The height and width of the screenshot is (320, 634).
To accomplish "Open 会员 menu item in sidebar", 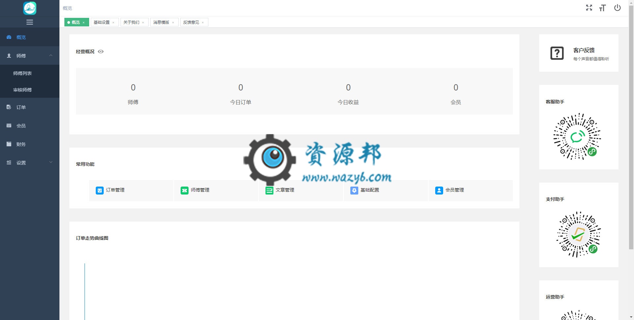I will [30, 126].
